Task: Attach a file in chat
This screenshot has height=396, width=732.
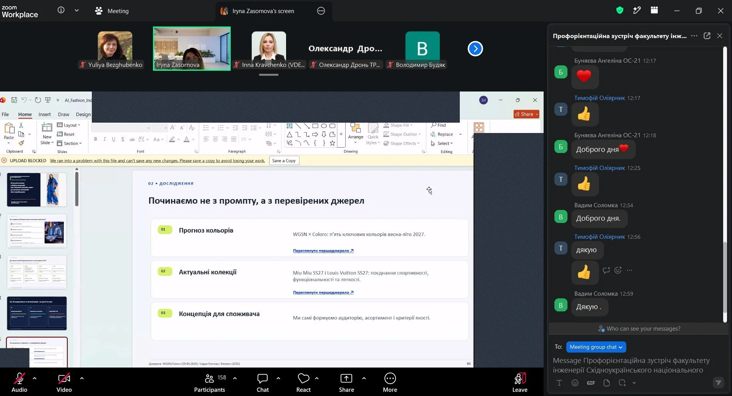Action: coord(606,383)
